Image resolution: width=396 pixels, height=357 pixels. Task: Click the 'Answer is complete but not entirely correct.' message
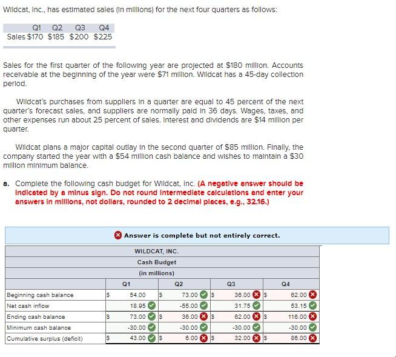tap(202, 235)
